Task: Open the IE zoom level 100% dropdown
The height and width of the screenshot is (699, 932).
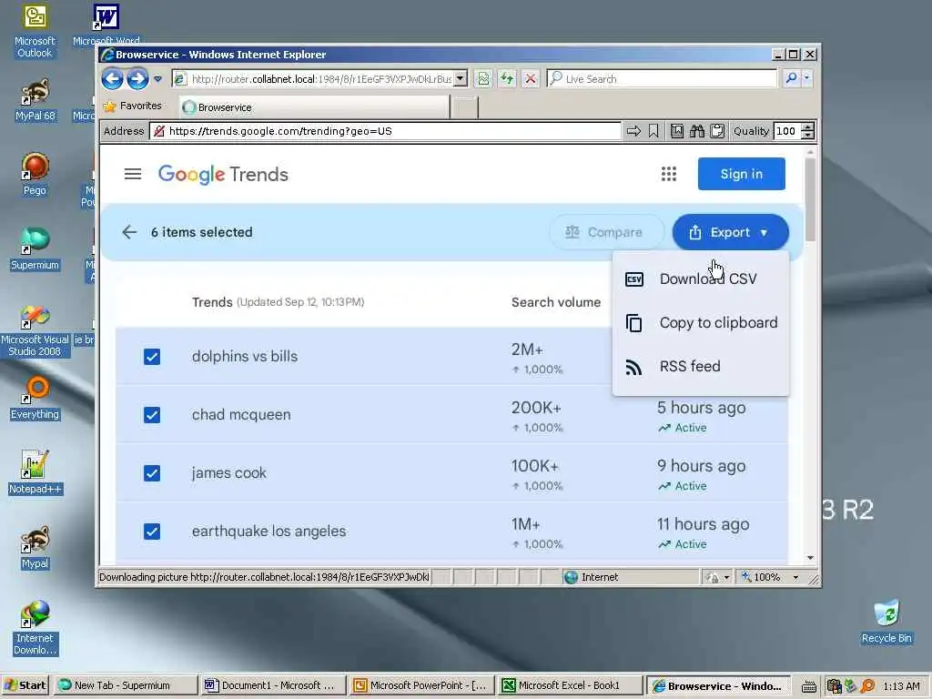Action: click(795, 577)
